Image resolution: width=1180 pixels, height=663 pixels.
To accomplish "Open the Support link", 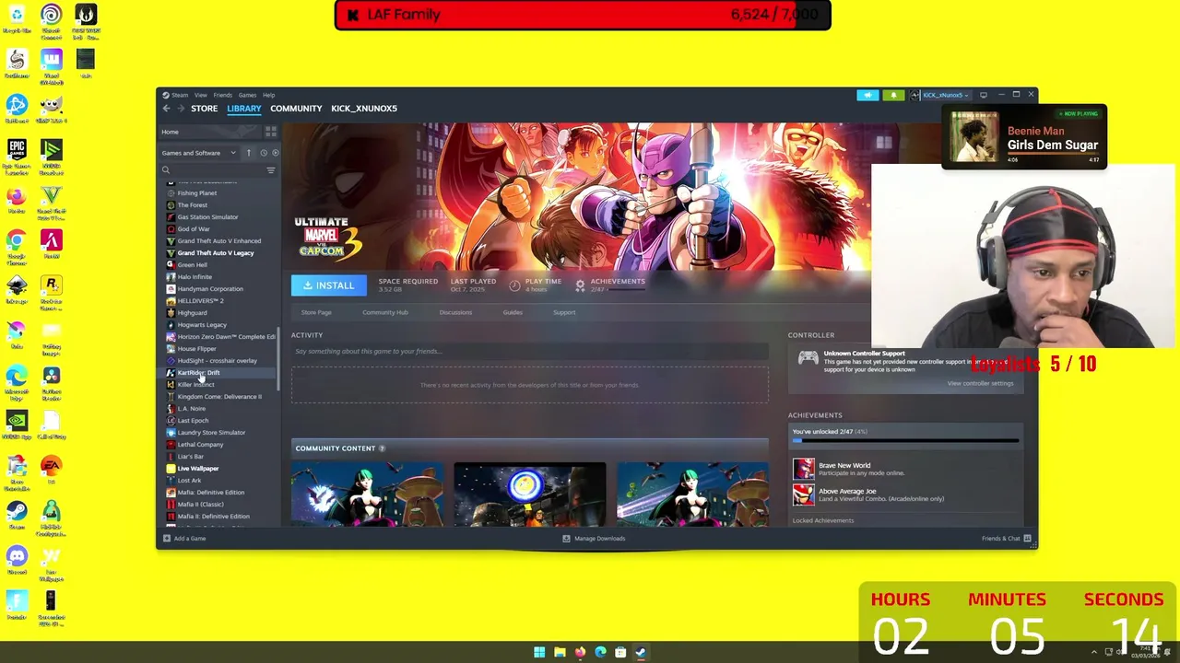I will tap(564, 312).
